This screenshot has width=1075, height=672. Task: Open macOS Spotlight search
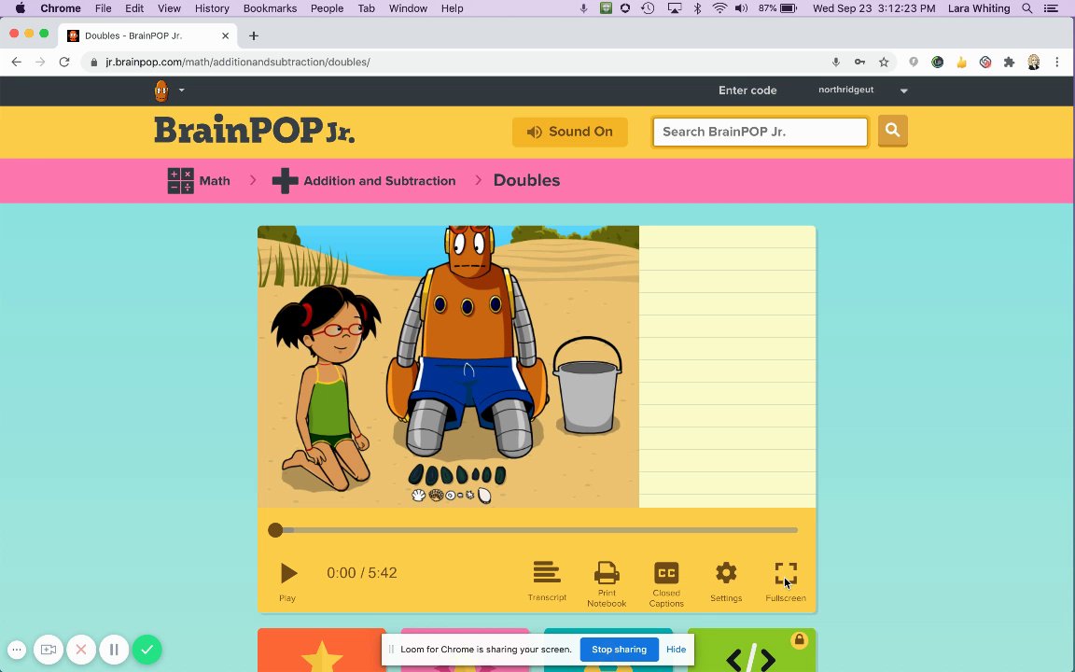point(1027,8)
